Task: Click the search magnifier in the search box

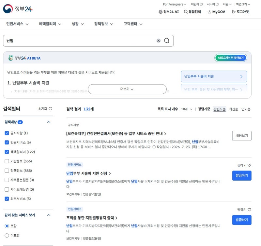Action: tap(167, 41)
